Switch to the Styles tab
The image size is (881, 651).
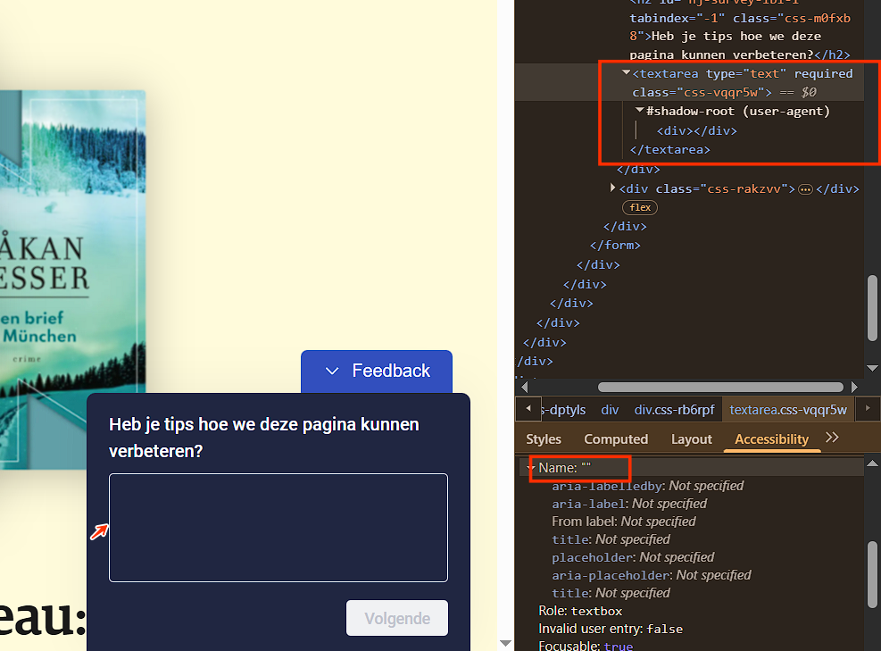[x=544, y=439]
